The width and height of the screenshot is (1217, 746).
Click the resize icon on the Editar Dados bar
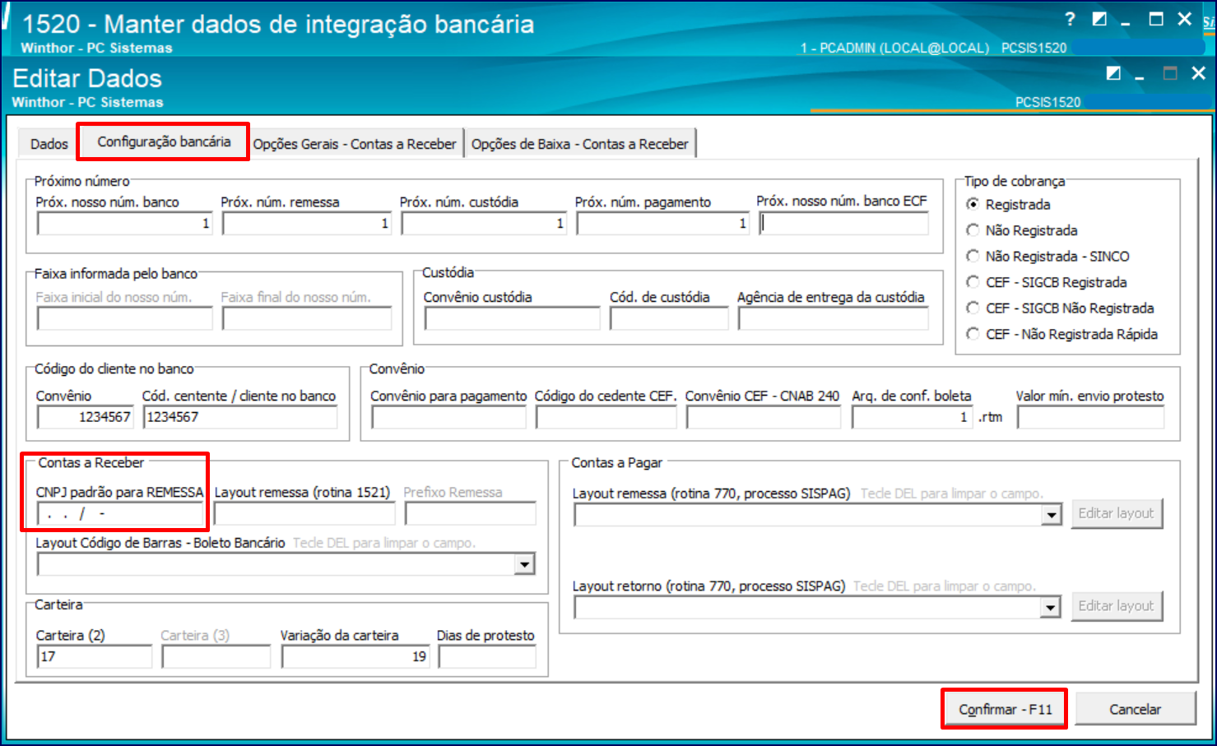[1113, 73]
